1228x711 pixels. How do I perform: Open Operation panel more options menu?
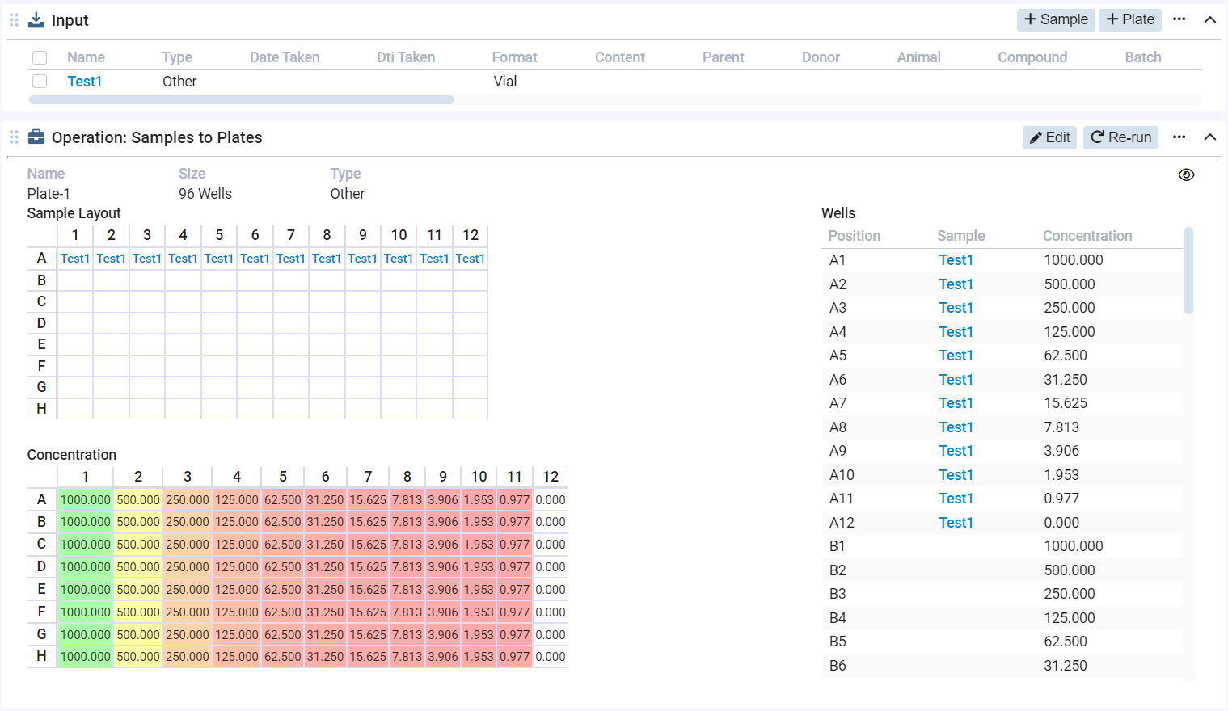click(x=1179, y=137)
